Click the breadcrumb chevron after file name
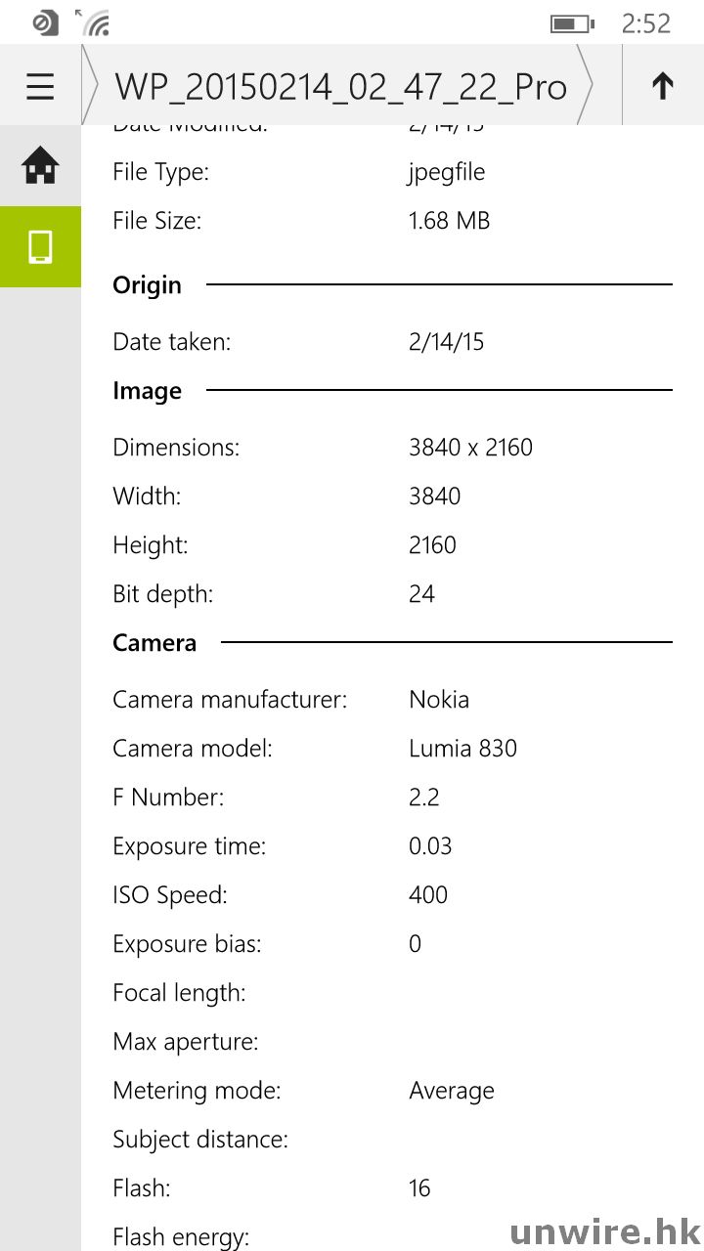 pyautogui.click(x=587, y=86)
